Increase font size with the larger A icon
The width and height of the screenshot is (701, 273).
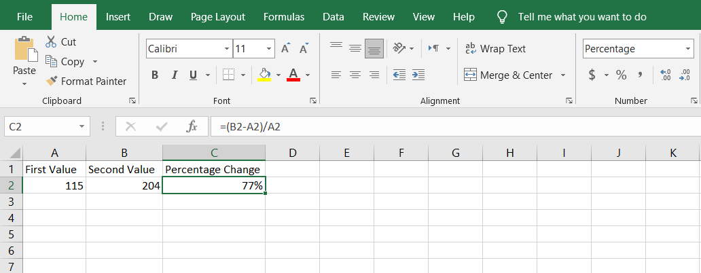click(286, 48)
